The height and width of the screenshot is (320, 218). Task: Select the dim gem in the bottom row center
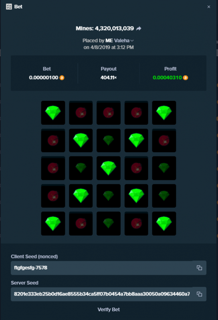[x=109, y=224]
